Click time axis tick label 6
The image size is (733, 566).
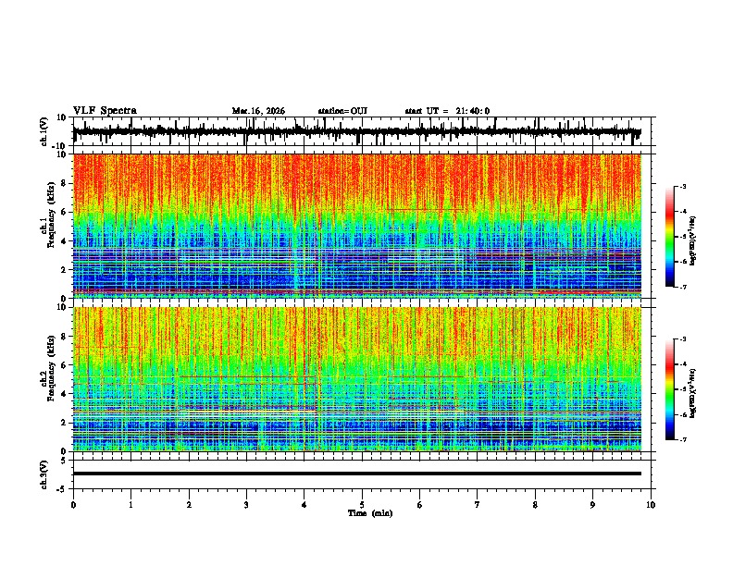coord(420,505)
